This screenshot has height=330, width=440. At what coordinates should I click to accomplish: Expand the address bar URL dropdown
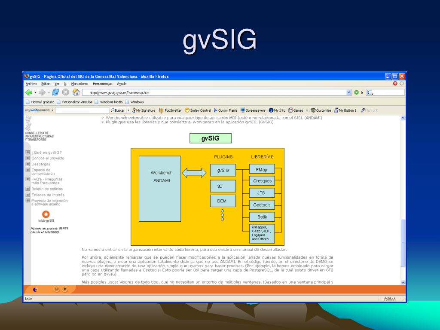click(349, 92)
